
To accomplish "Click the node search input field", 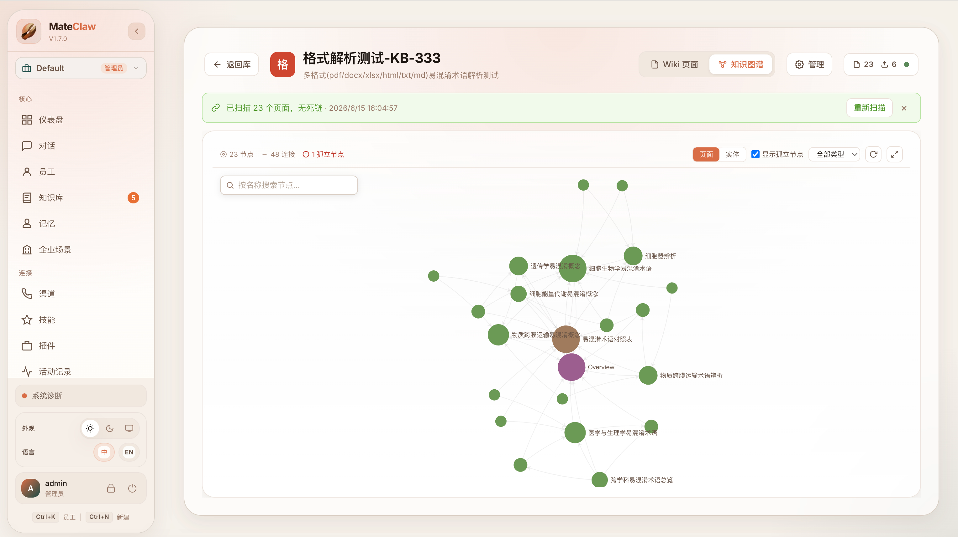I will (x=289, y=185).
